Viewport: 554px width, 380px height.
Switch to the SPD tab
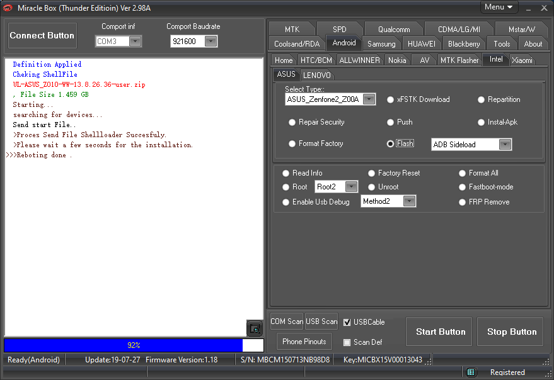(339, 30)
